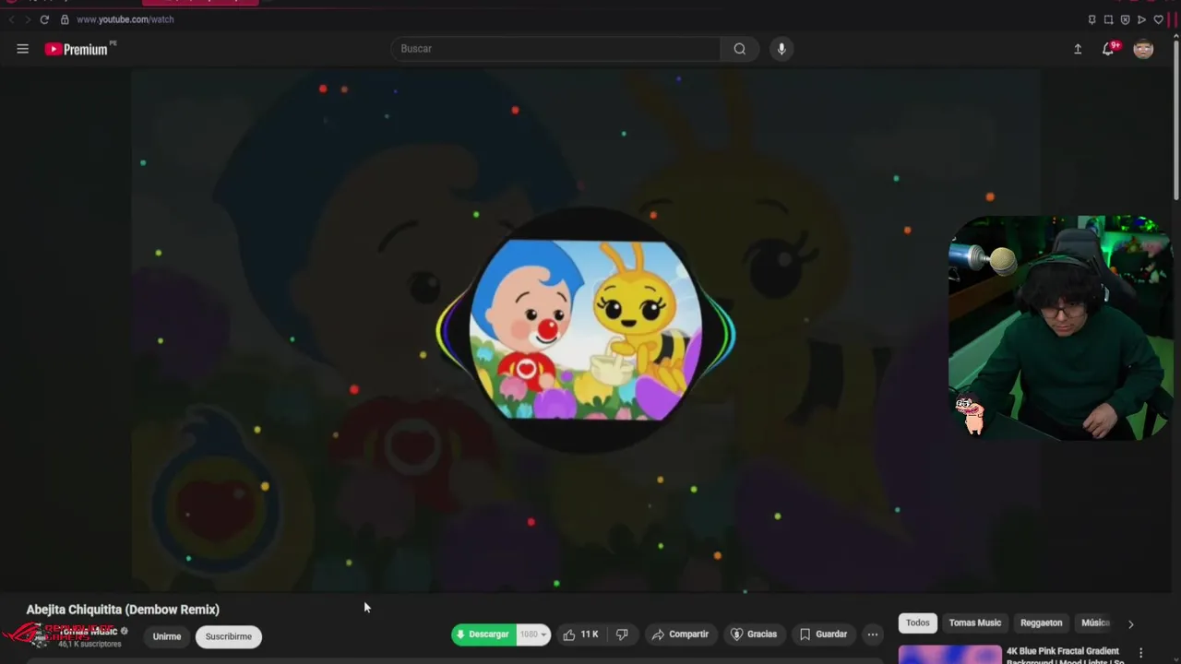Toggle subscription with the Suscribirme button

(229, 636)
